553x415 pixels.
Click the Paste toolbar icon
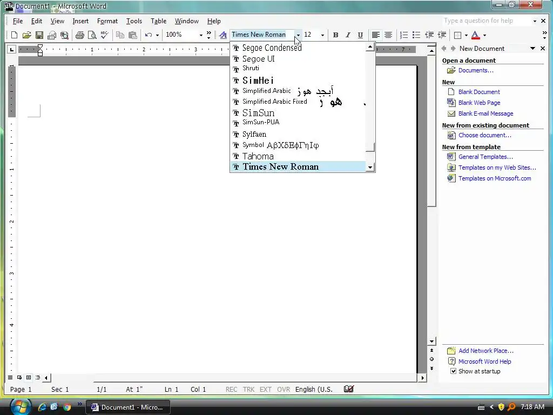pos(133,35)
